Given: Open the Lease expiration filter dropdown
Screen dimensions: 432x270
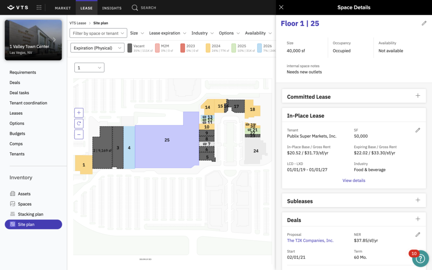Looking at the screenshot, I should coord(167,33).
